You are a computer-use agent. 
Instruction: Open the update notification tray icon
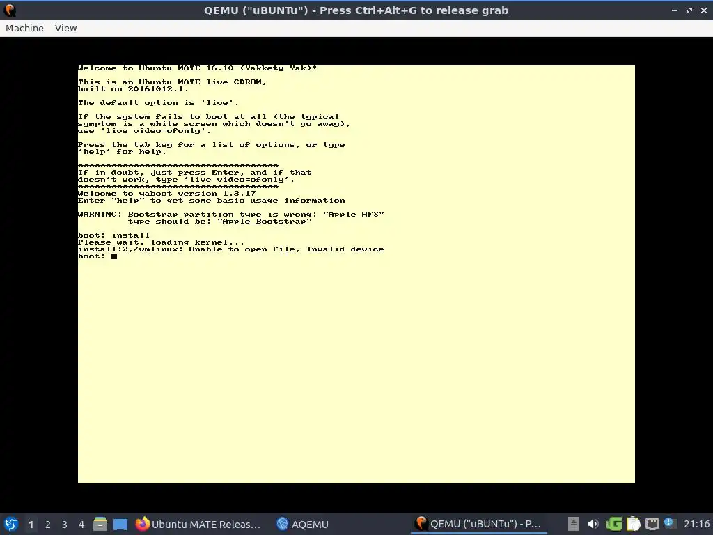coord(668,522)
